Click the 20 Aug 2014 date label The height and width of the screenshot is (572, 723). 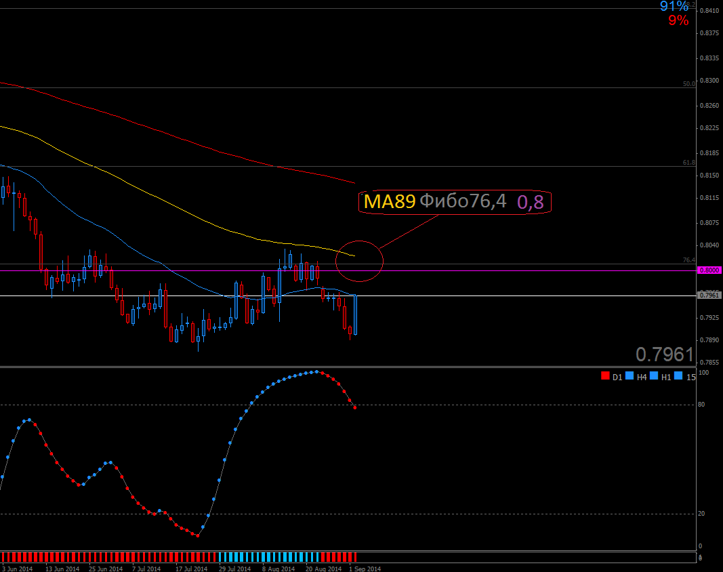point(323,569)
